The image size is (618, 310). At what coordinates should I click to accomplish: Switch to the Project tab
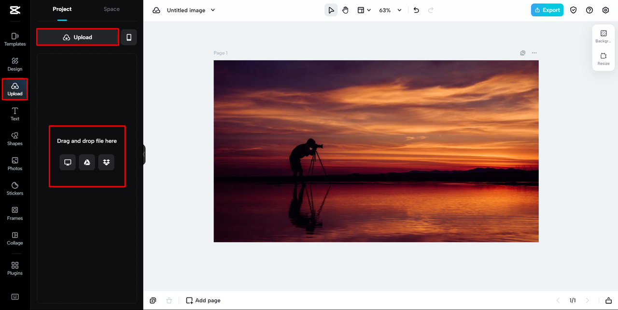pyautogui.click(x=62, y=9)
